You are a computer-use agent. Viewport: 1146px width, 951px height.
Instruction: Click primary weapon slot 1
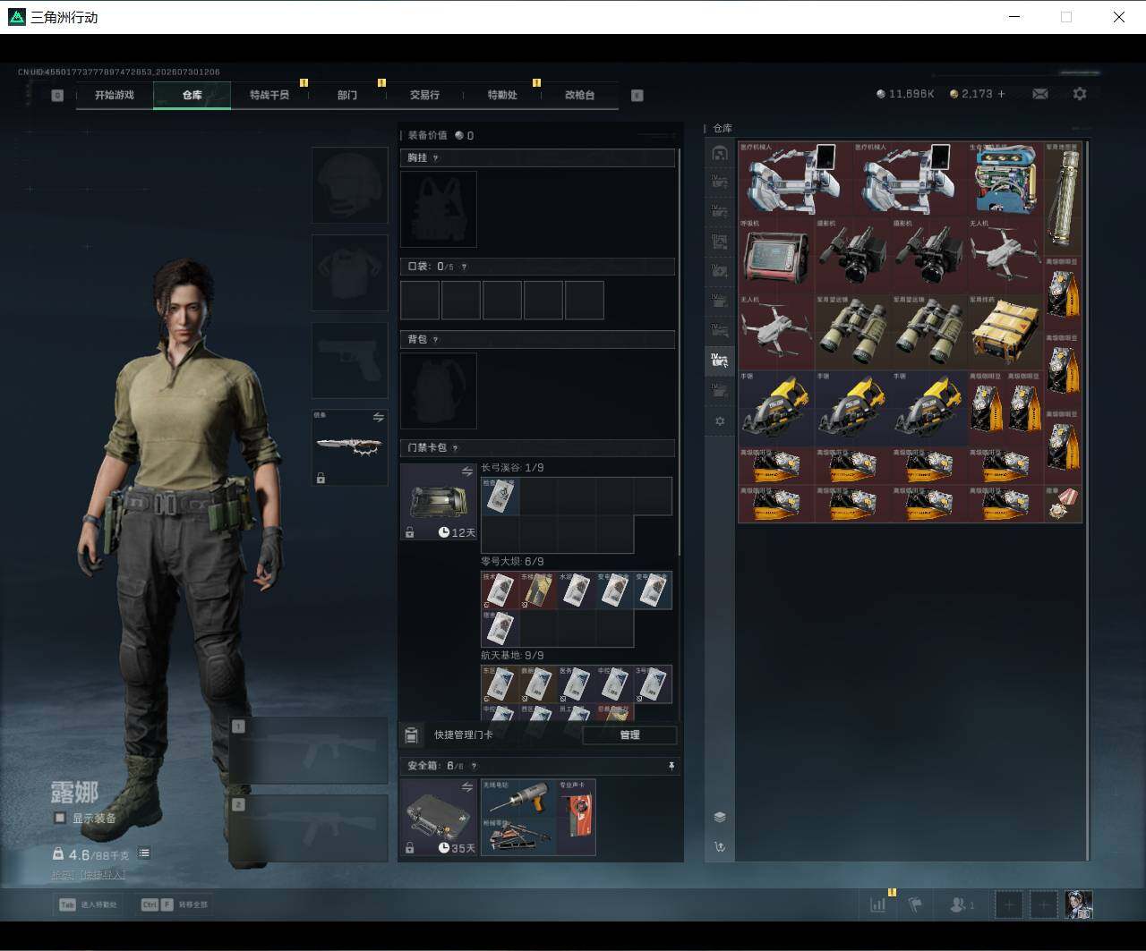pyautogui.click(x=309, y=750)
